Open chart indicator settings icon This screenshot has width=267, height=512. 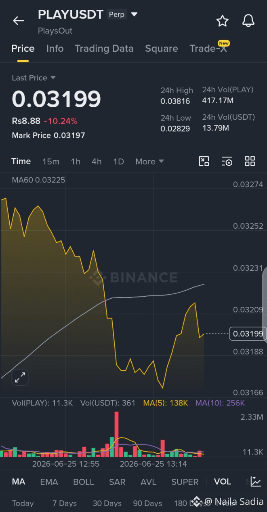pyautogui.click(x=227, y=161)
